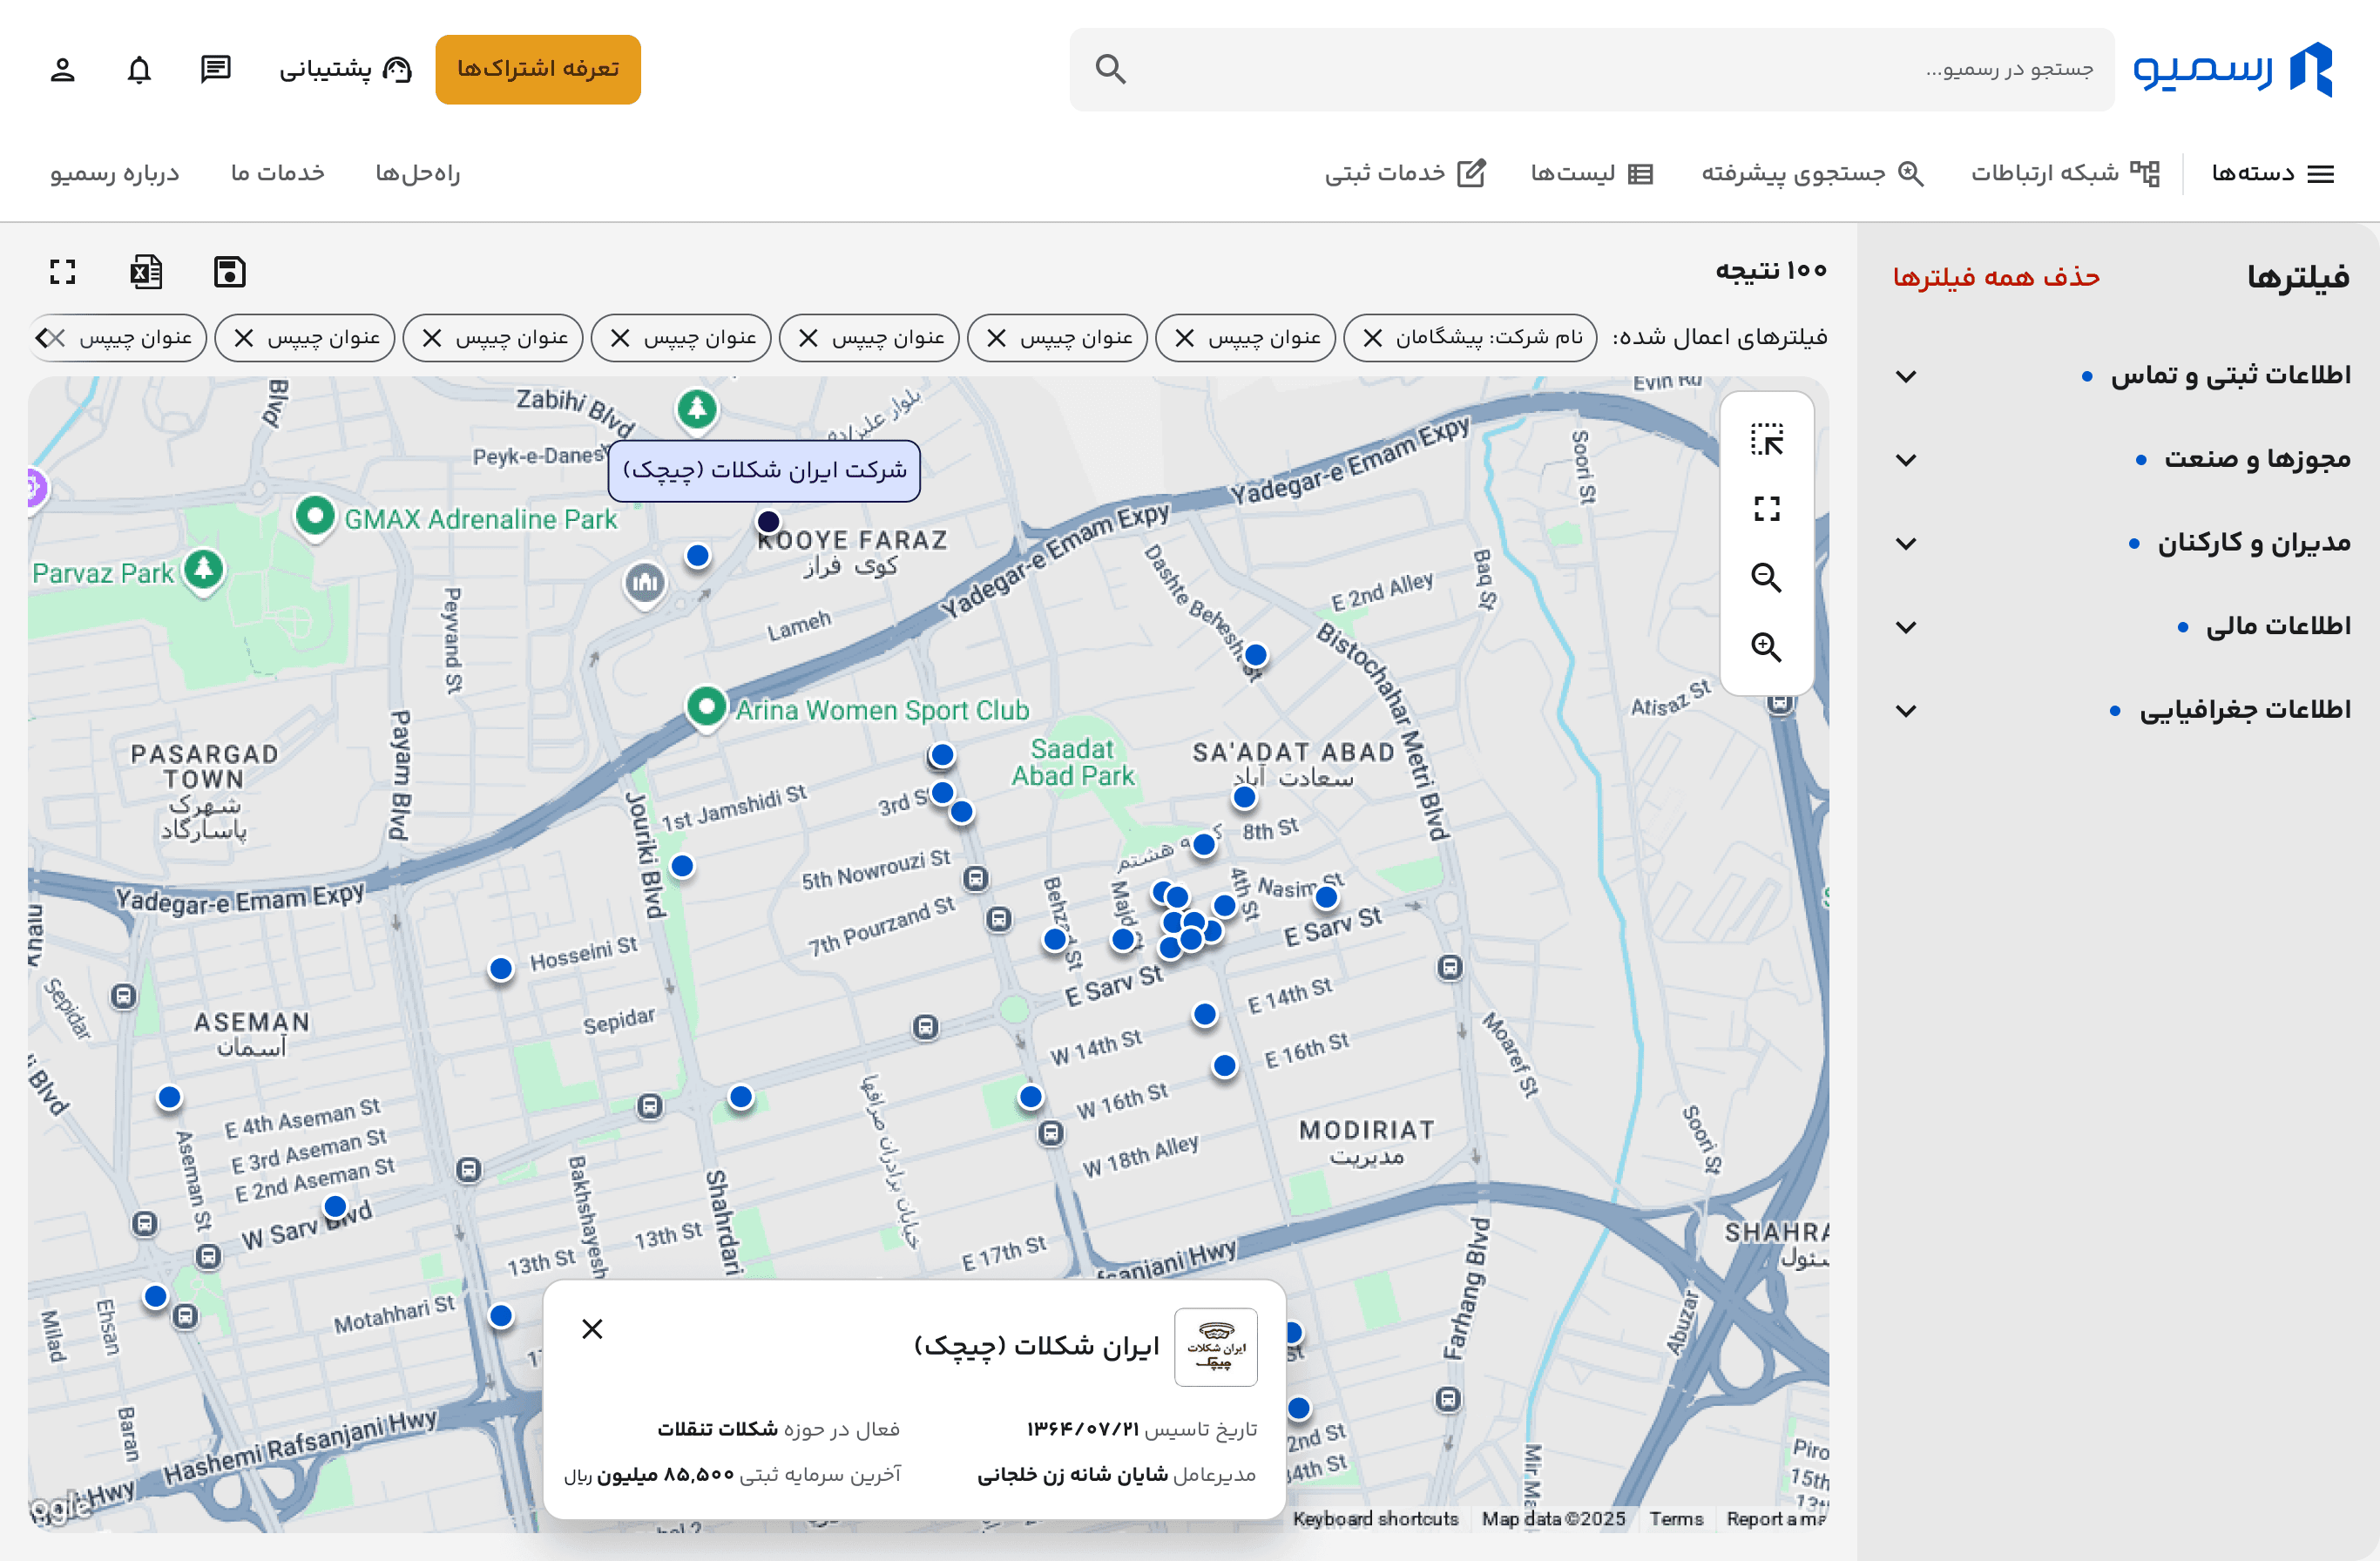Open the لیست‌ها lists menu item
Image resolution: width=2380 pixels, height=1561 pixels.
click(x=1591, y=173)
